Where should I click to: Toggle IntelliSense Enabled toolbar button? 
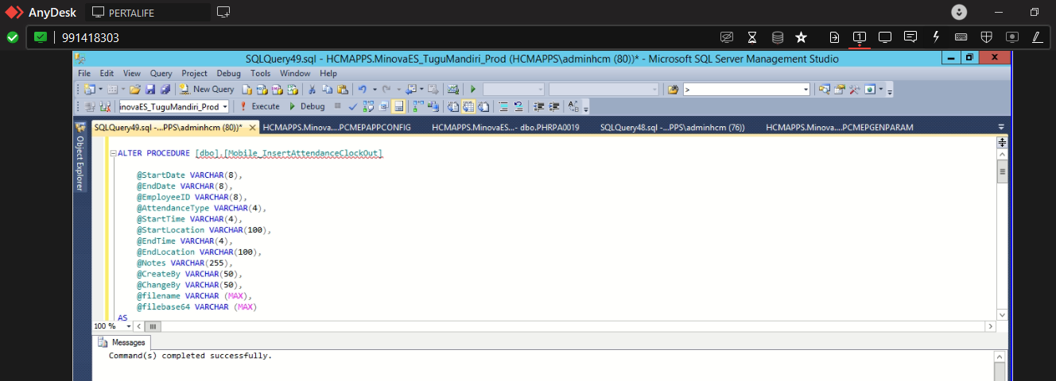click(399, 106)
